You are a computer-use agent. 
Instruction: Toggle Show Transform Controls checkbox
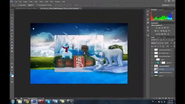click(x=37, y=5)
